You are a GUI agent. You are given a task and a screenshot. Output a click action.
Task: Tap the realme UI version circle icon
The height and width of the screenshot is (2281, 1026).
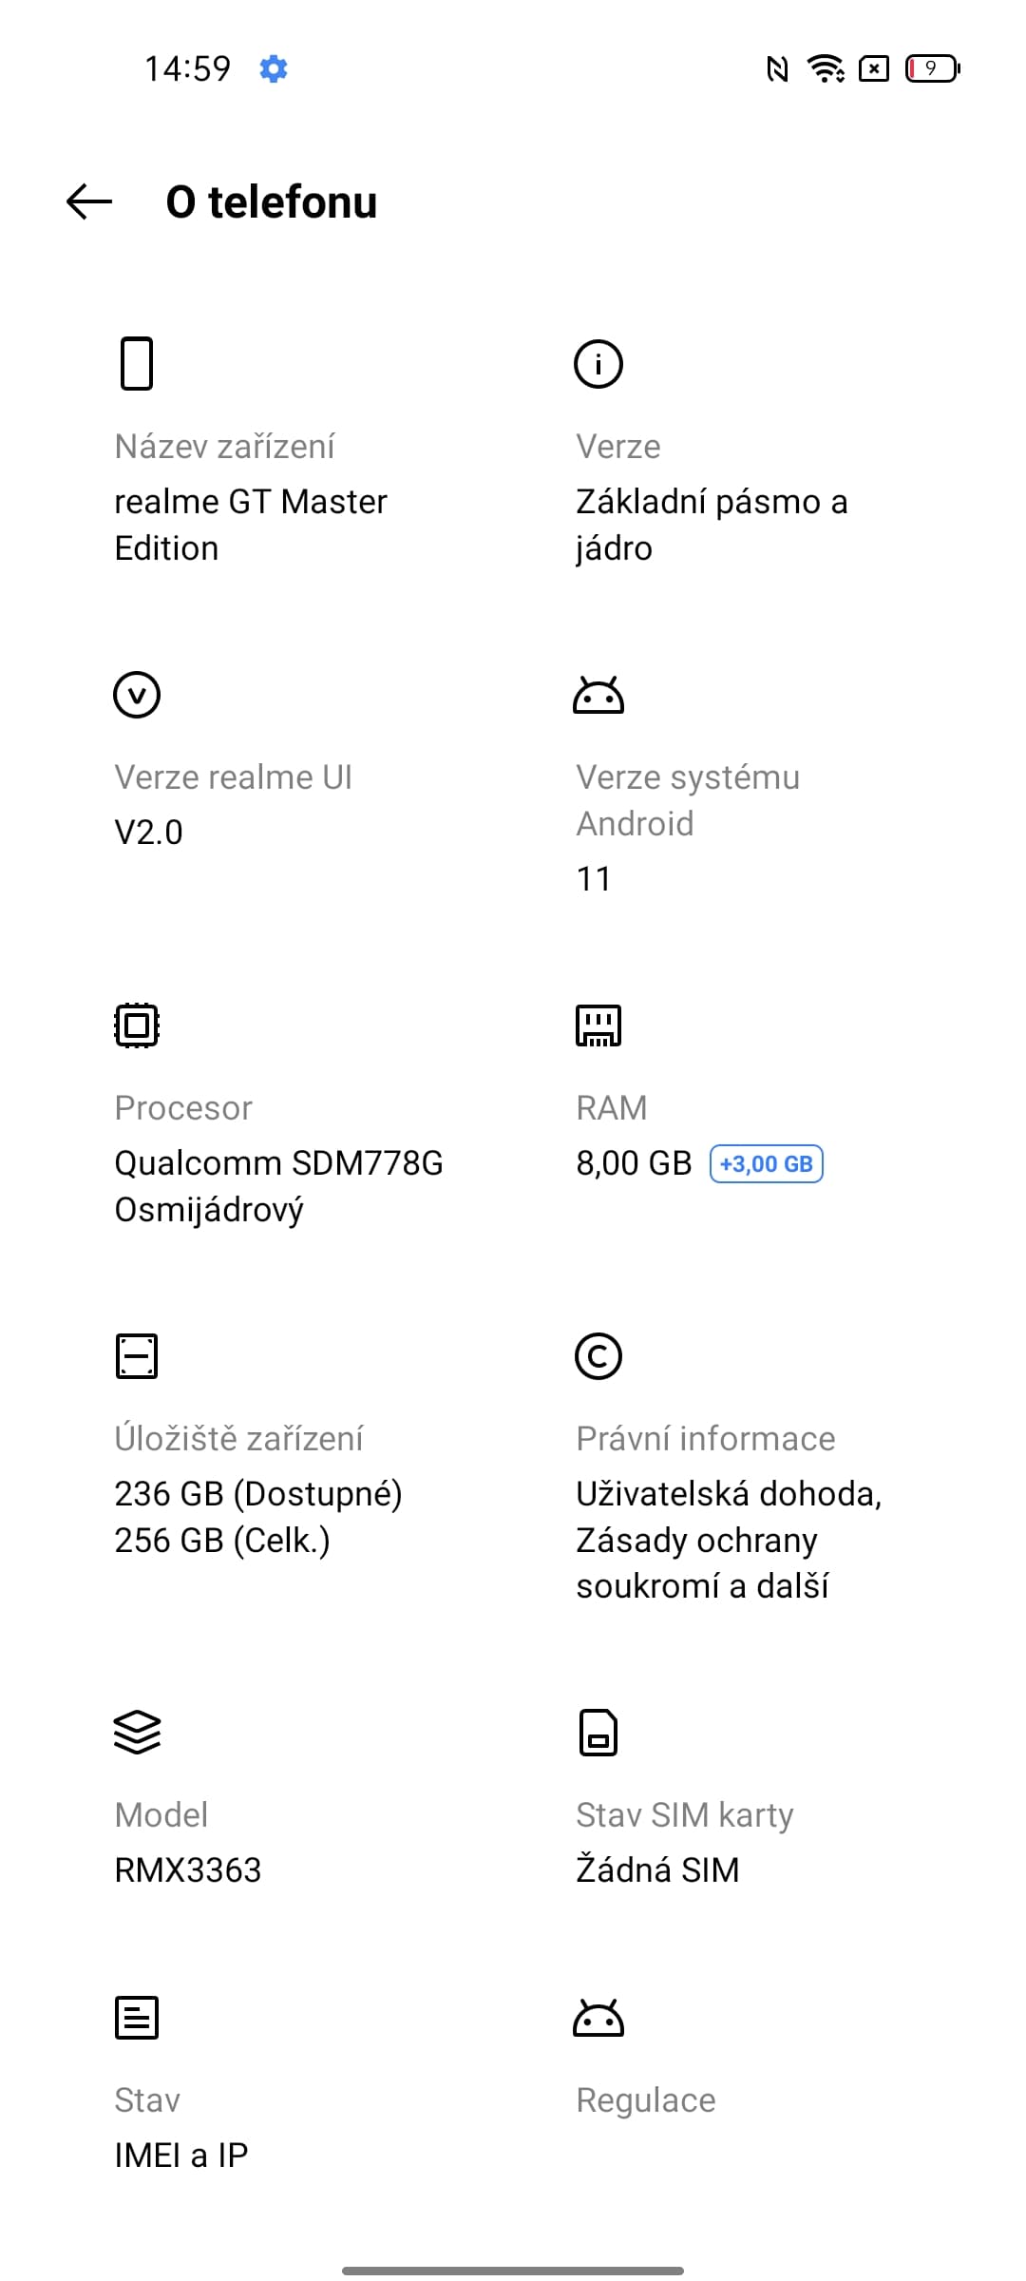pyautogui.click(x=137, y=694)
